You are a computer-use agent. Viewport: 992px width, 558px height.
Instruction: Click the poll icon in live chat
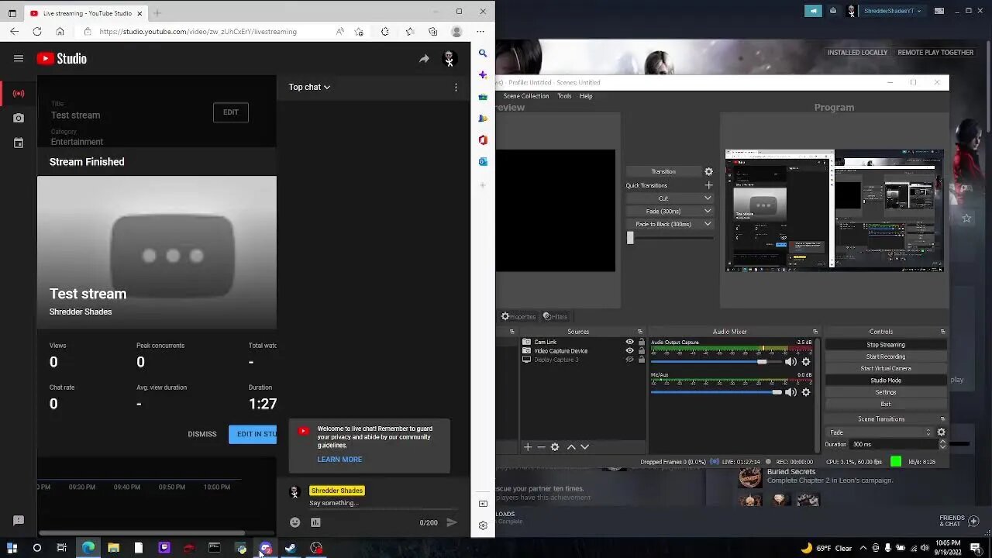pos(315,522)
